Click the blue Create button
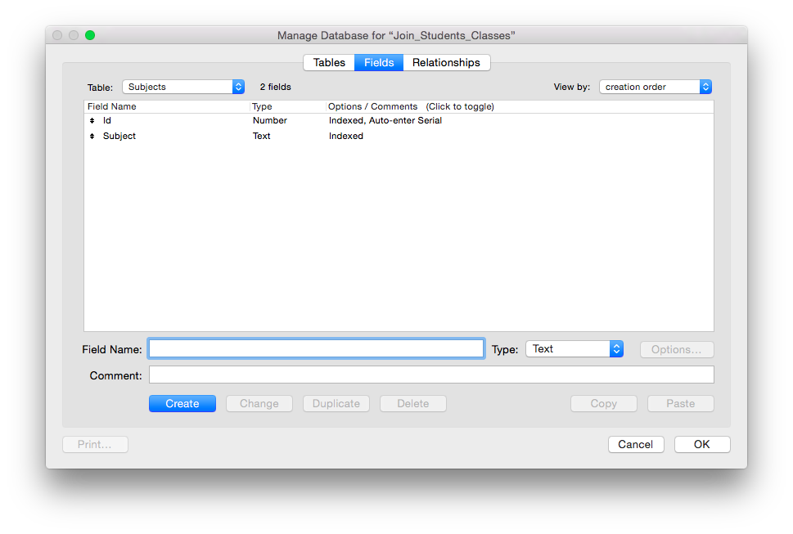Viewport: 793px width, 534px height. pyautogui.click(x=182, y=404)
